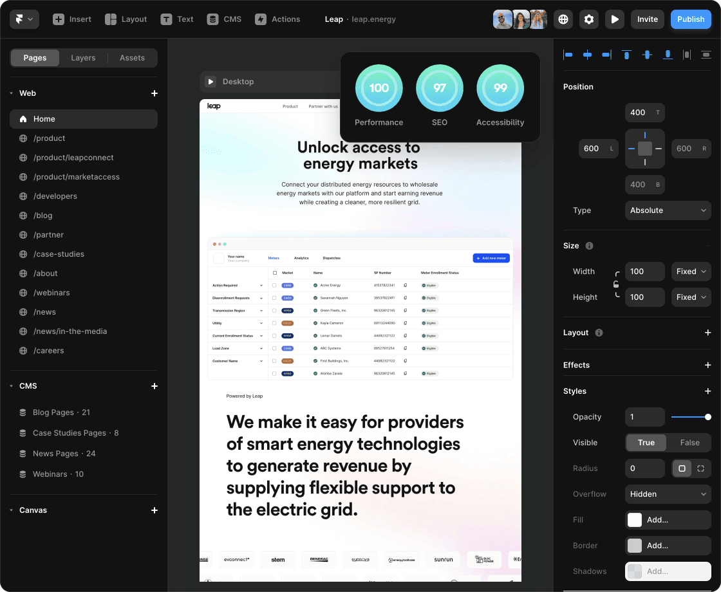Click the Invite button
721x592 pixels.
[x=647, y=19]
